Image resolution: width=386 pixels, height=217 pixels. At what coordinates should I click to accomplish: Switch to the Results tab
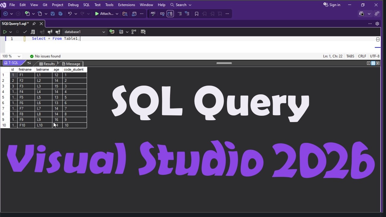(x=47, y=64)
